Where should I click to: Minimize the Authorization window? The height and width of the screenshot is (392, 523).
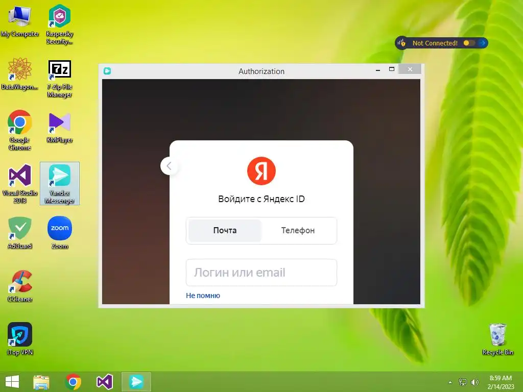click(x=378, y=70)
